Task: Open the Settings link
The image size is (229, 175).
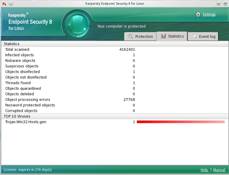Action: coord(209,14)
